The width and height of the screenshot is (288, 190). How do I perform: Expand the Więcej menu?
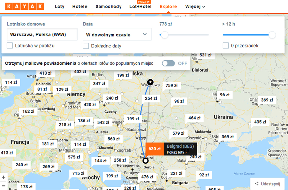(195, 6)
